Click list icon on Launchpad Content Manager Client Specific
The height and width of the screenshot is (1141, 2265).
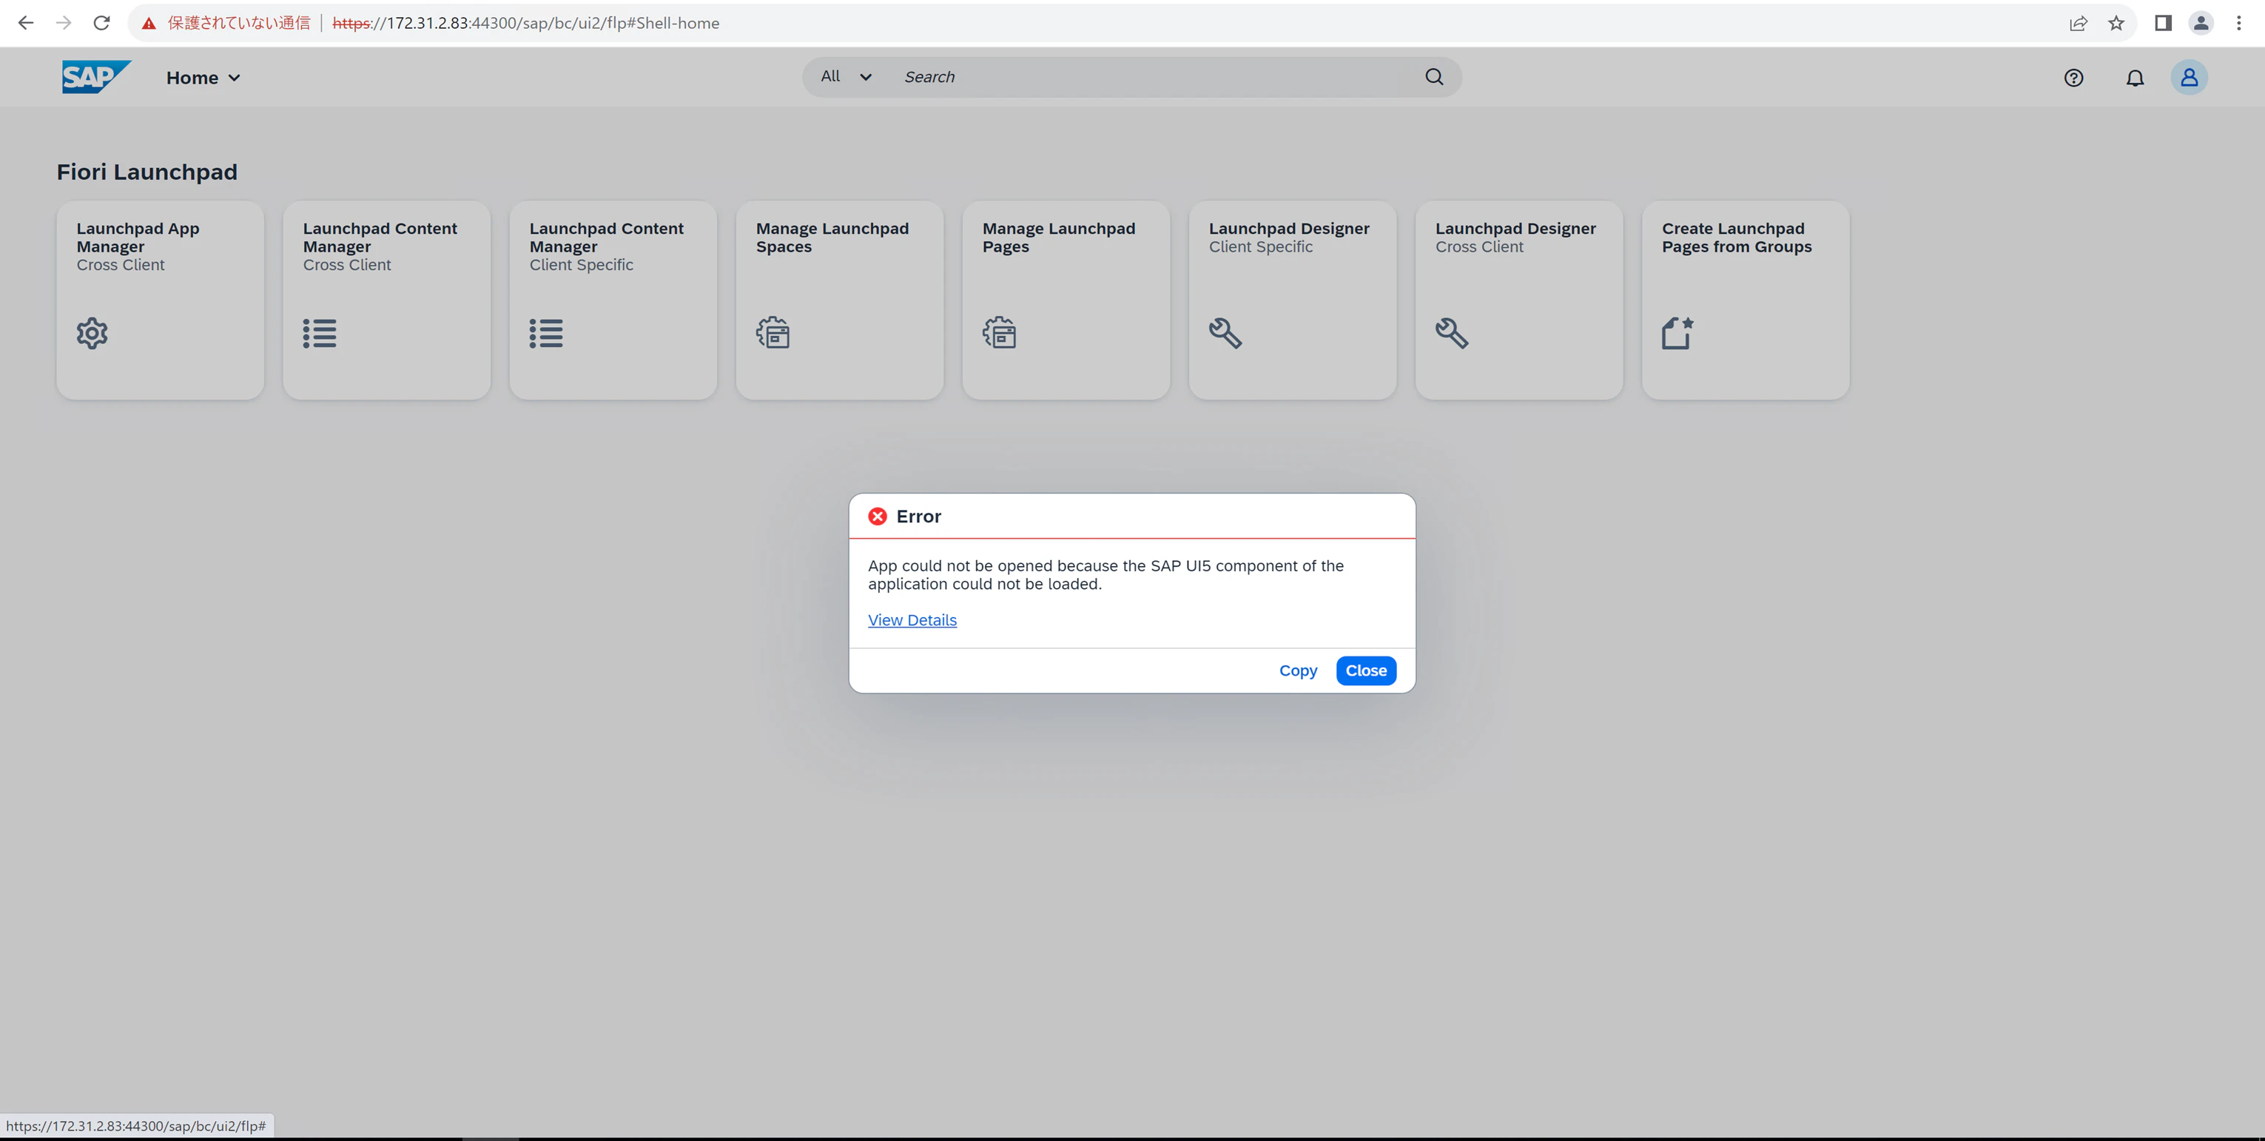(x=546, y=333)
